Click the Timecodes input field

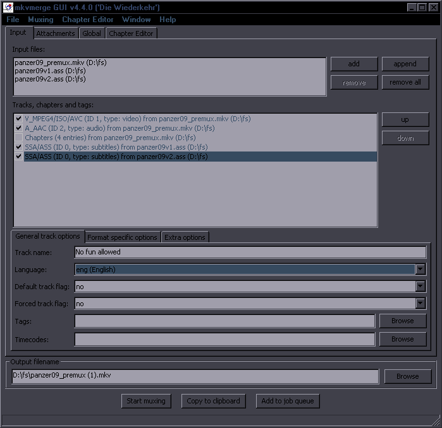[224, 340]
